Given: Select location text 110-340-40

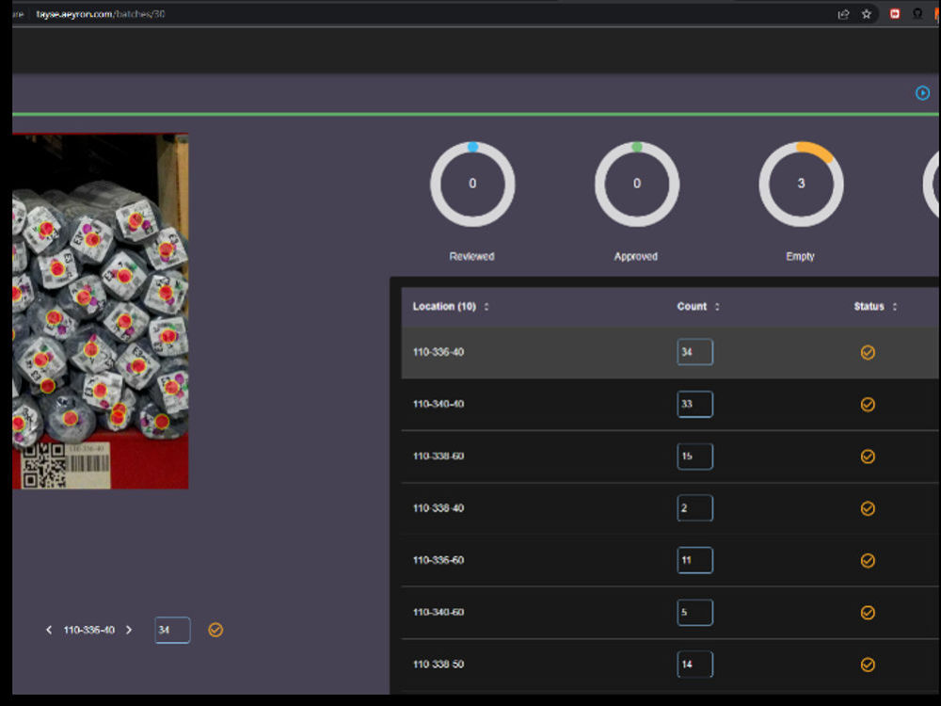Looking at the screenshot, I should tap(439, 404).
